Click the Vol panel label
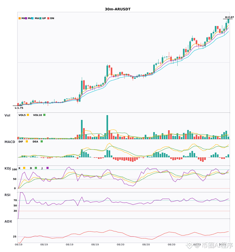This screenshot has width=235, height=252. pyautogui.click(x=7, y=115)
